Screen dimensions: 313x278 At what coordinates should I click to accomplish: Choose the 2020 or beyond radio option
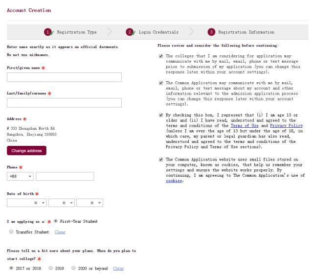point(74,268)
